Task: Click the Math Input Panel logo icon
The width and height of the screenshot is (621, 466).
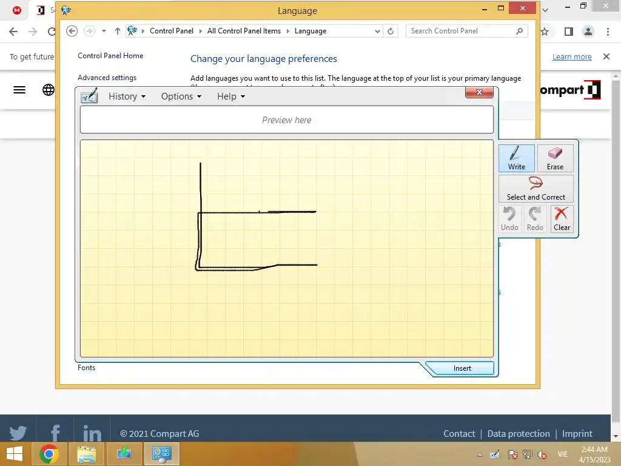Action: [x=90, y=96]
